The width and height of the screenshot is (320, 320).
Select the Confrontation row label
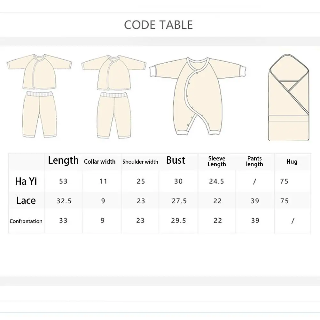tap(26, 221)
